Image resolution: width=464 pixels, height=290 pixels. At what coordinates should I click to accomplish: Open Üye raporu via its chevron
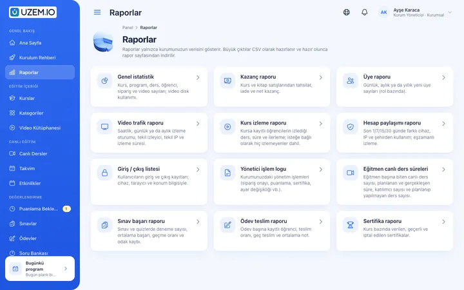coord(443,77)
